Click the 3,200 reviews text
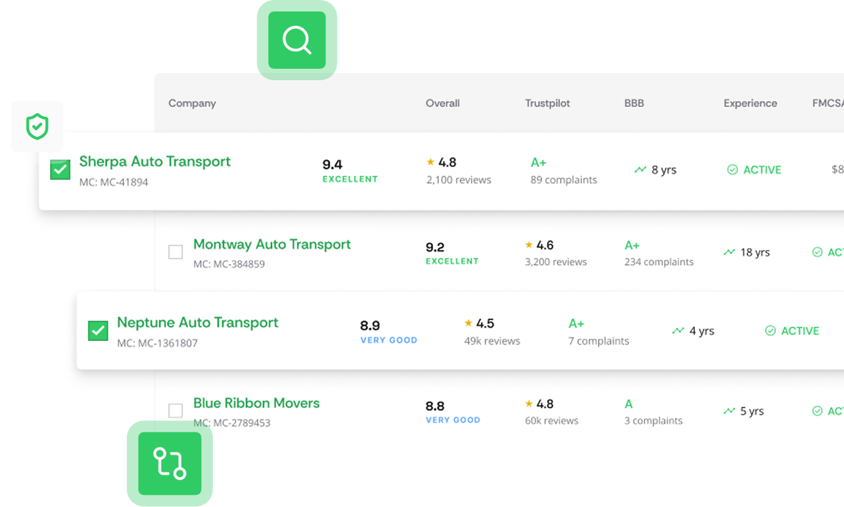 point(556,262)
